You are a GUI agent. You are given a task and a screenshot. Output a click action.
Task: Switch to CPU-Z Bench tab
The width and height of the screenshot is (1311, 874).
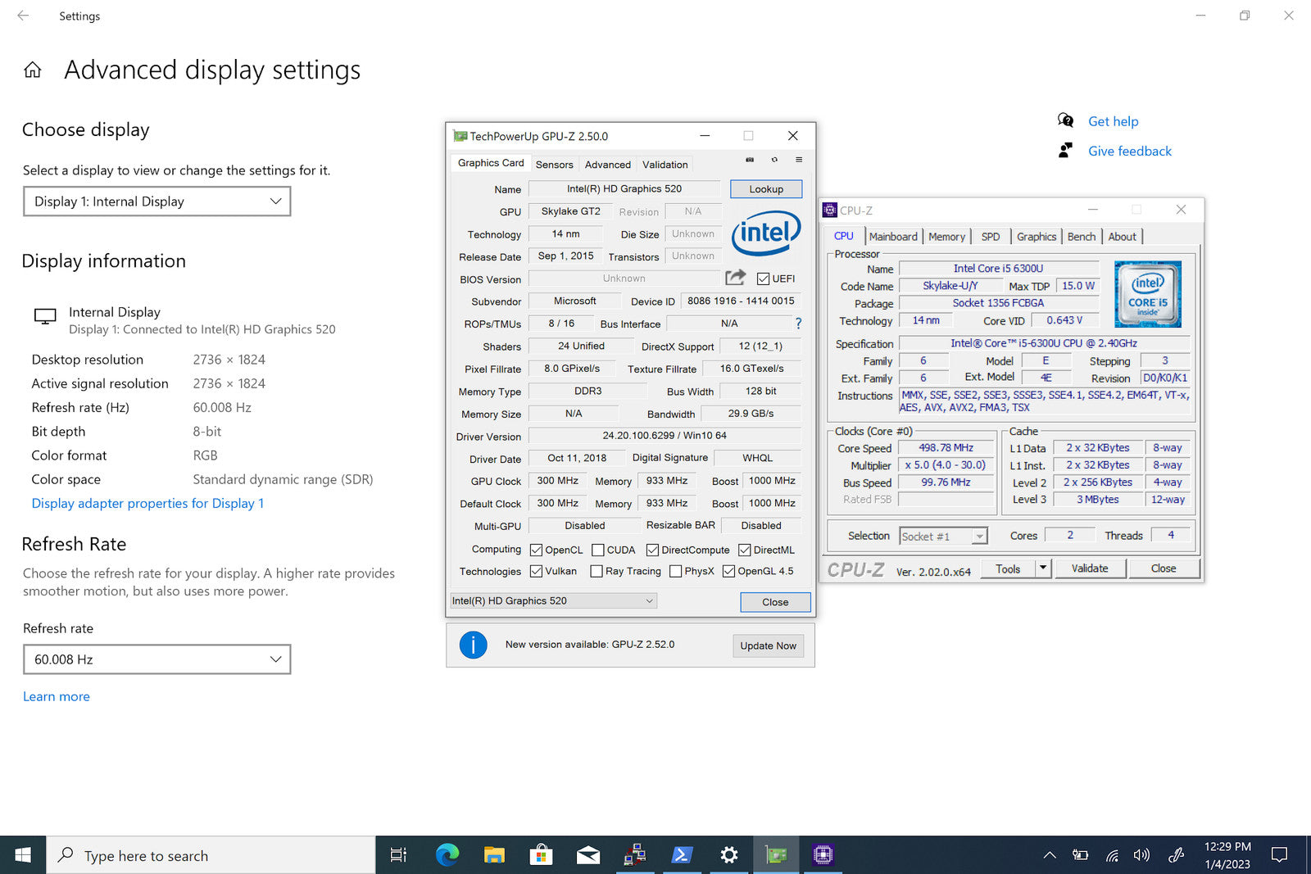(1082, 237)
